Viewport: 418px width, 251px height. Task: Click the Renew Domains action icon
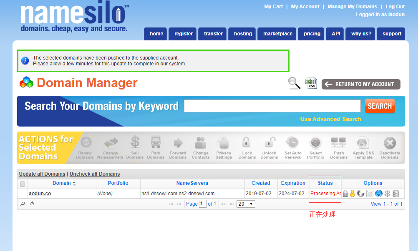coord(86,142)
